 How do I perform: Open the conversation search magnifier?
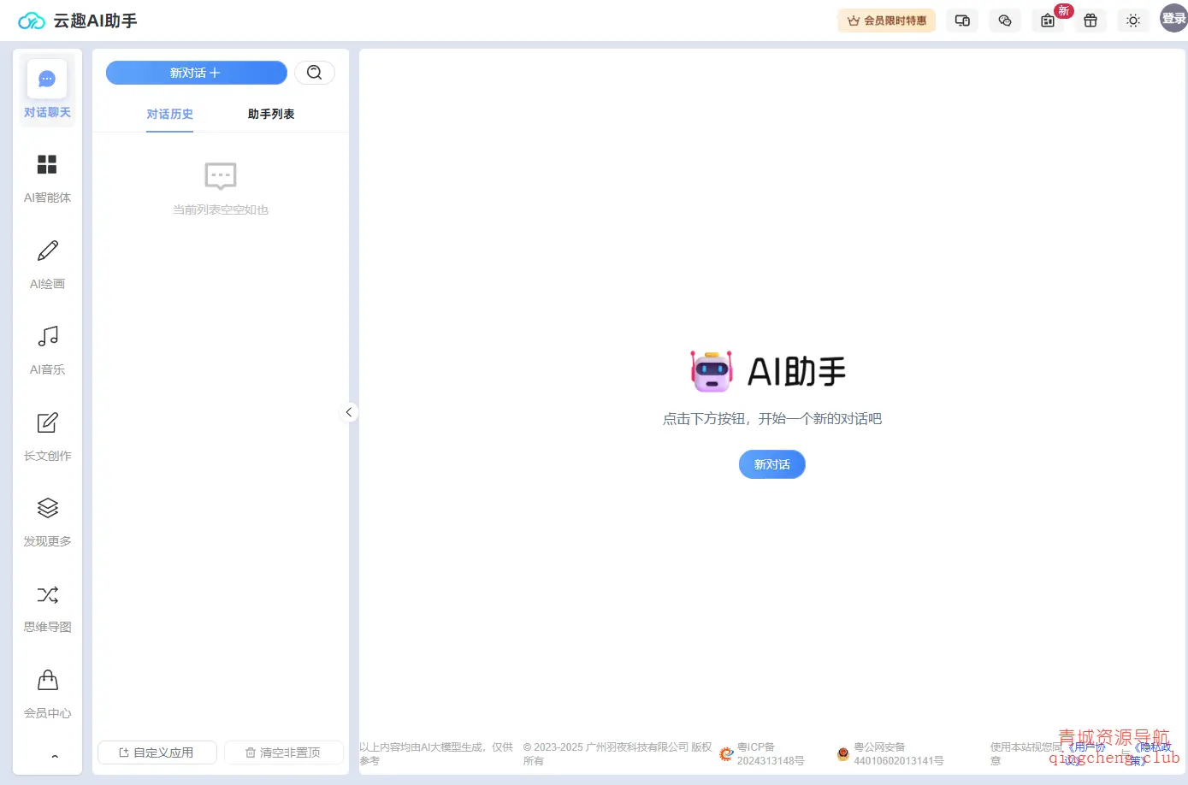click(315, 73)
